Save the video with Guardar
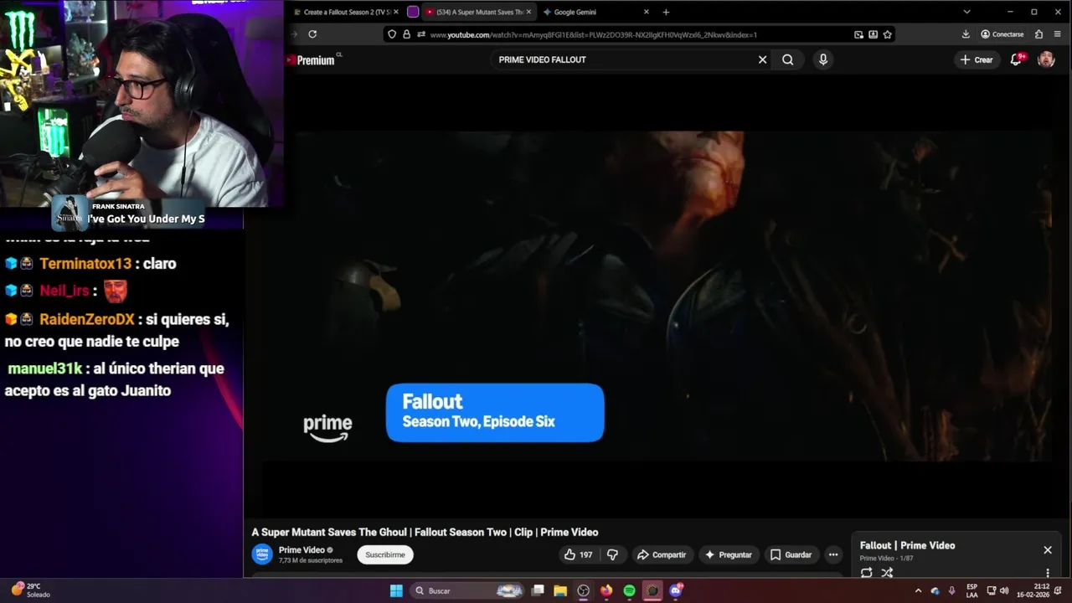 (x=791, y=554)
